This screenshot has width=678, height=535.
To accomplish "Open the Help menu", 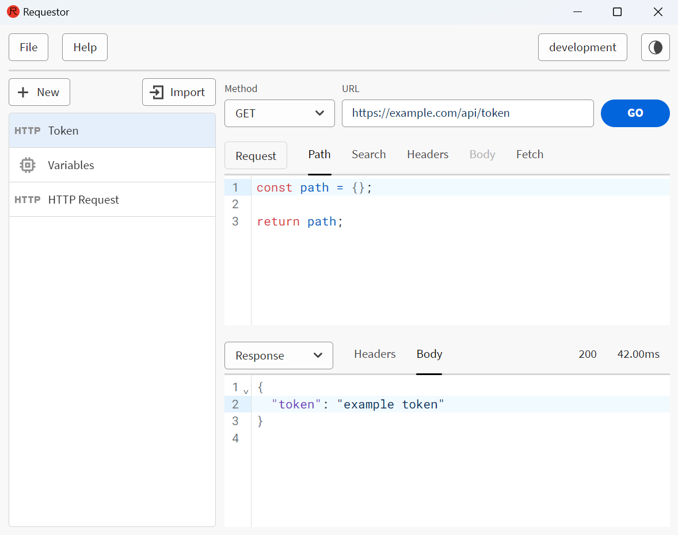I will point(85,47).
